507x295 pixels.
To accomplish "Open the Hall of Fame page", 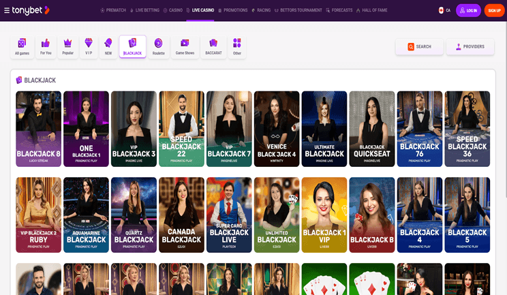I will click(372, 10).
